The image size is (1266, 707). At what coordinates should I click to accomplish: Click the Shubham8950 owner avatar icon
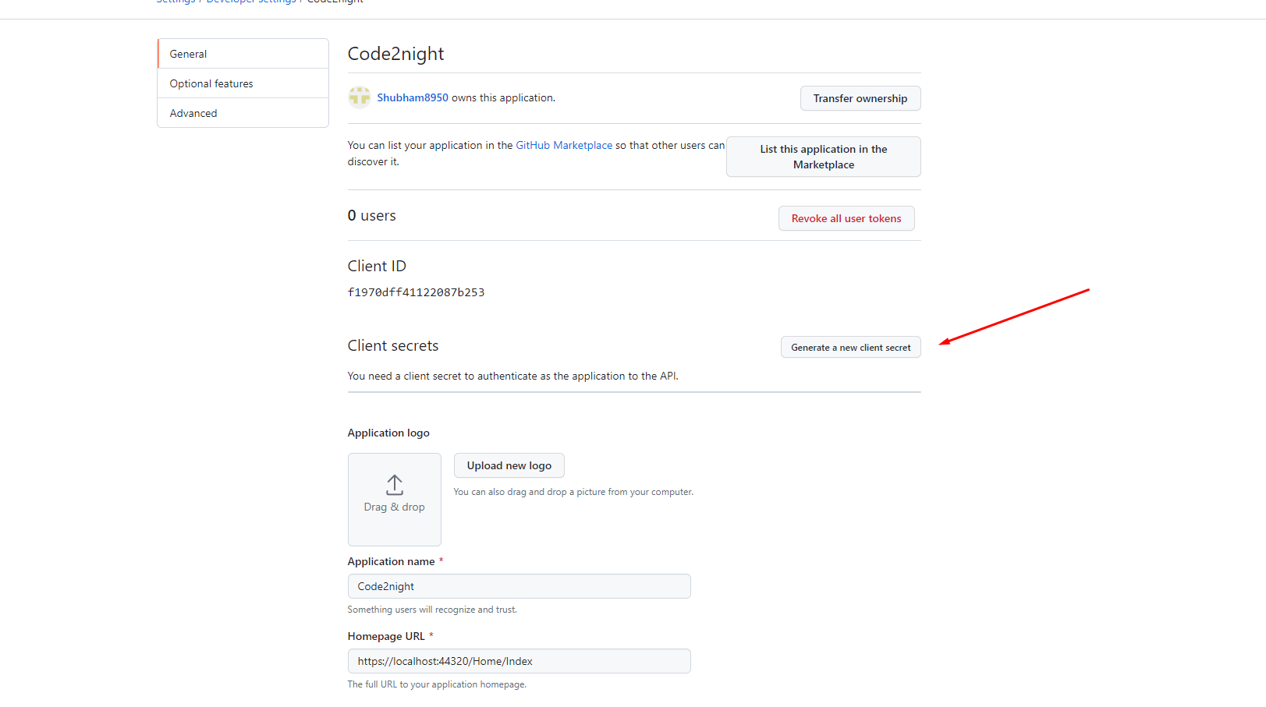coord(360,97)
